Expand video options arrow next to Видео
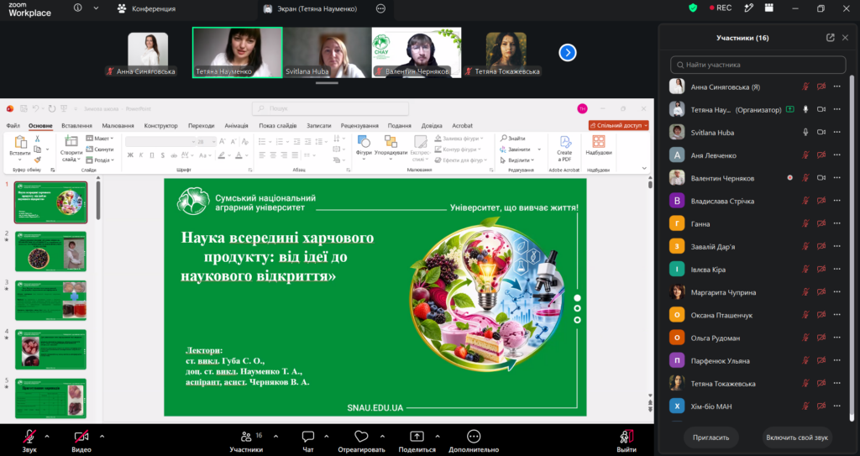 coord(102,437)
